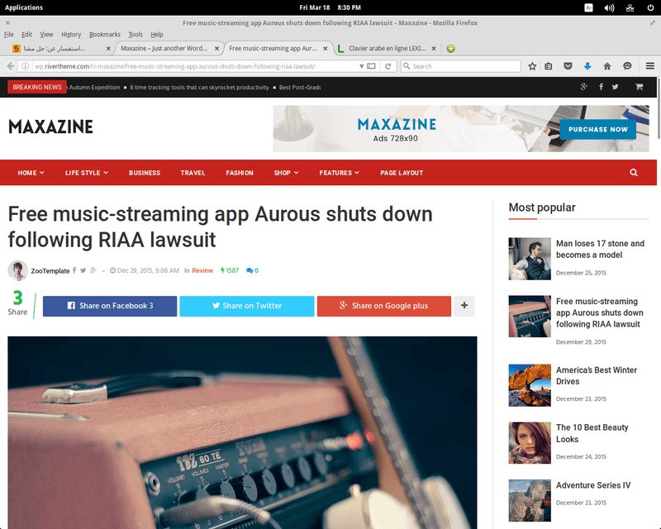Open the History menu
661x529 pixels.
click(x=71, y=35)
